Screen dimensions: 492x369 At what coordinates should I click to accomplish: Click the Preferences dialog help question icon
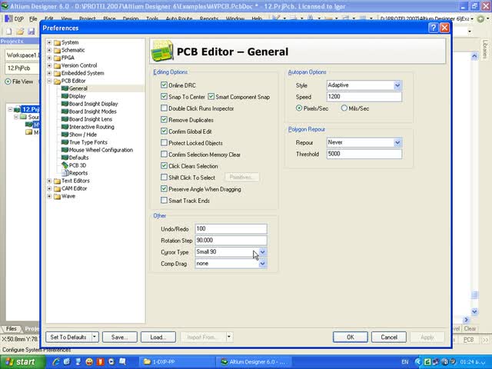[433, 28]
